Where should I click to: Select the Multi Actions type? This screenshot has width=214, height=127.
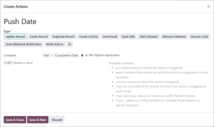point(55,44)
